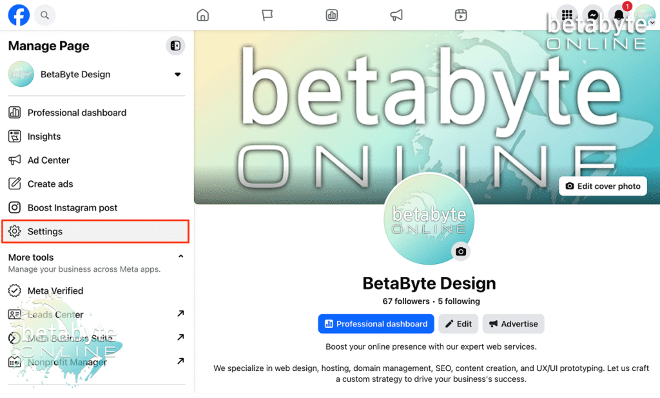Select Insights from the sidebar
The image size is (660, 398).
[44, 137]
